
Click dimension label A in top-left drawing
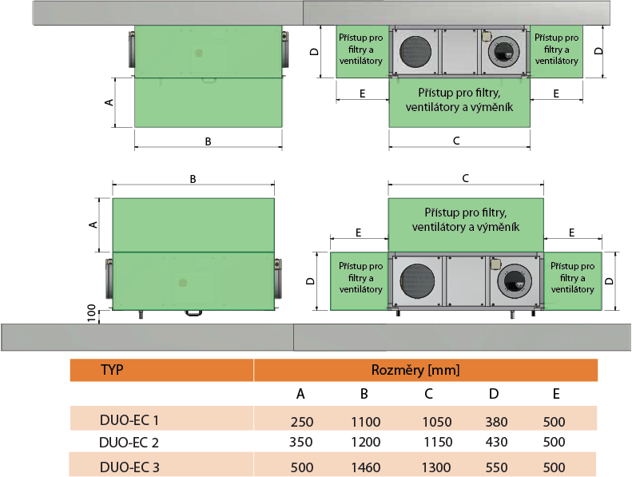109,102
